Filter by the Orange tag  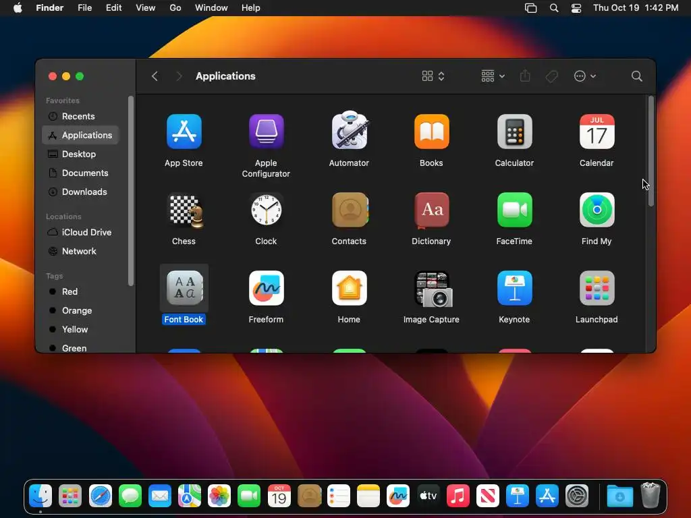pyautogui.click(x=80, y=310)
